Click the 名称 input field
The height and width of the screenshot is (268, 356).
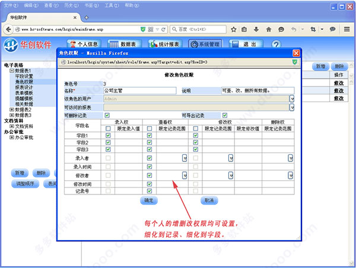click(139, 91)
